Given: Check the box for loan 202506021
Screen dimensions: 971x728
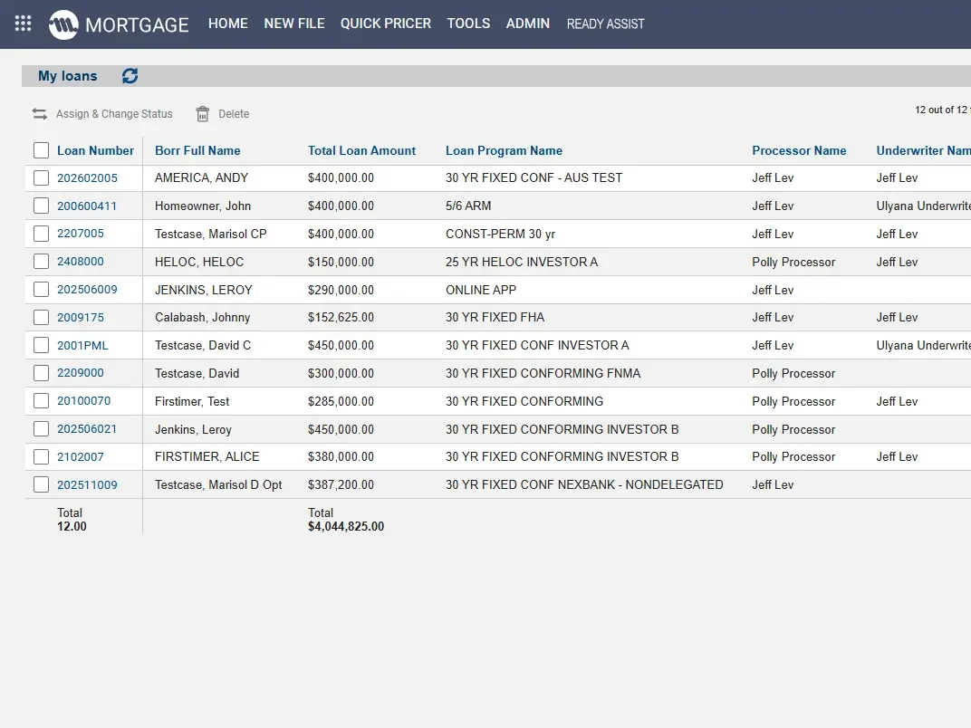Looking at the screenshot, I should 41,429.
